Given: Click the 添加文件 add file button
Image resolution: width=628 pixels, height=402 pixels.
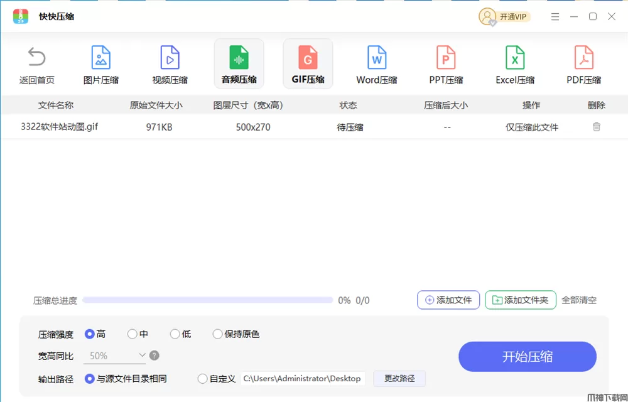Looking at the screenshot, I should click(448, 300).
